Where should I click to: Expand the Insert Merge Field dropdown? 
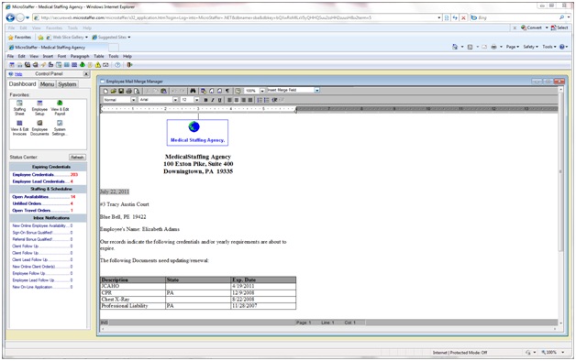point(317,90)
